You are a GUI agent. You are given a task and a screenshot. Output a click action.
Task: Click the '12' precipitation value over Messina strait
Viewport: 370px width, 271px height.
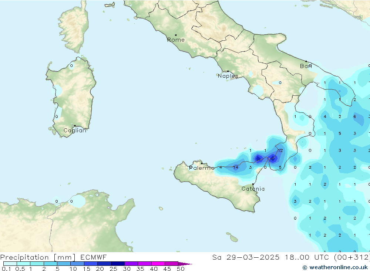pyautogui.click(x=280, y=150)
